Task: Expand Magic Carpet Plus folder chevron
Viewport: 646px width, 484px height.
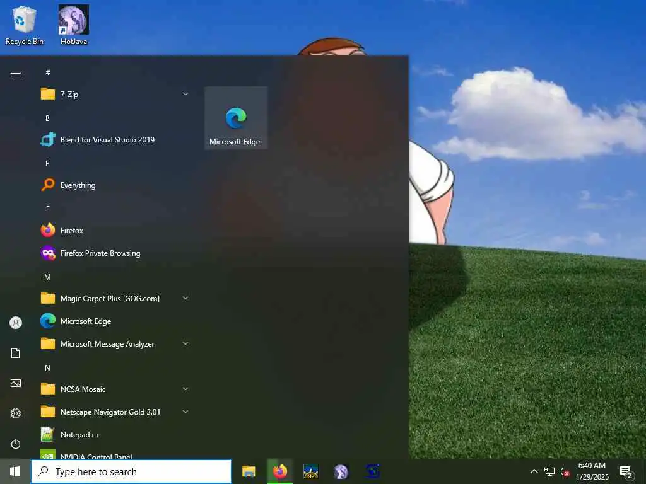Action: [185, 298]
